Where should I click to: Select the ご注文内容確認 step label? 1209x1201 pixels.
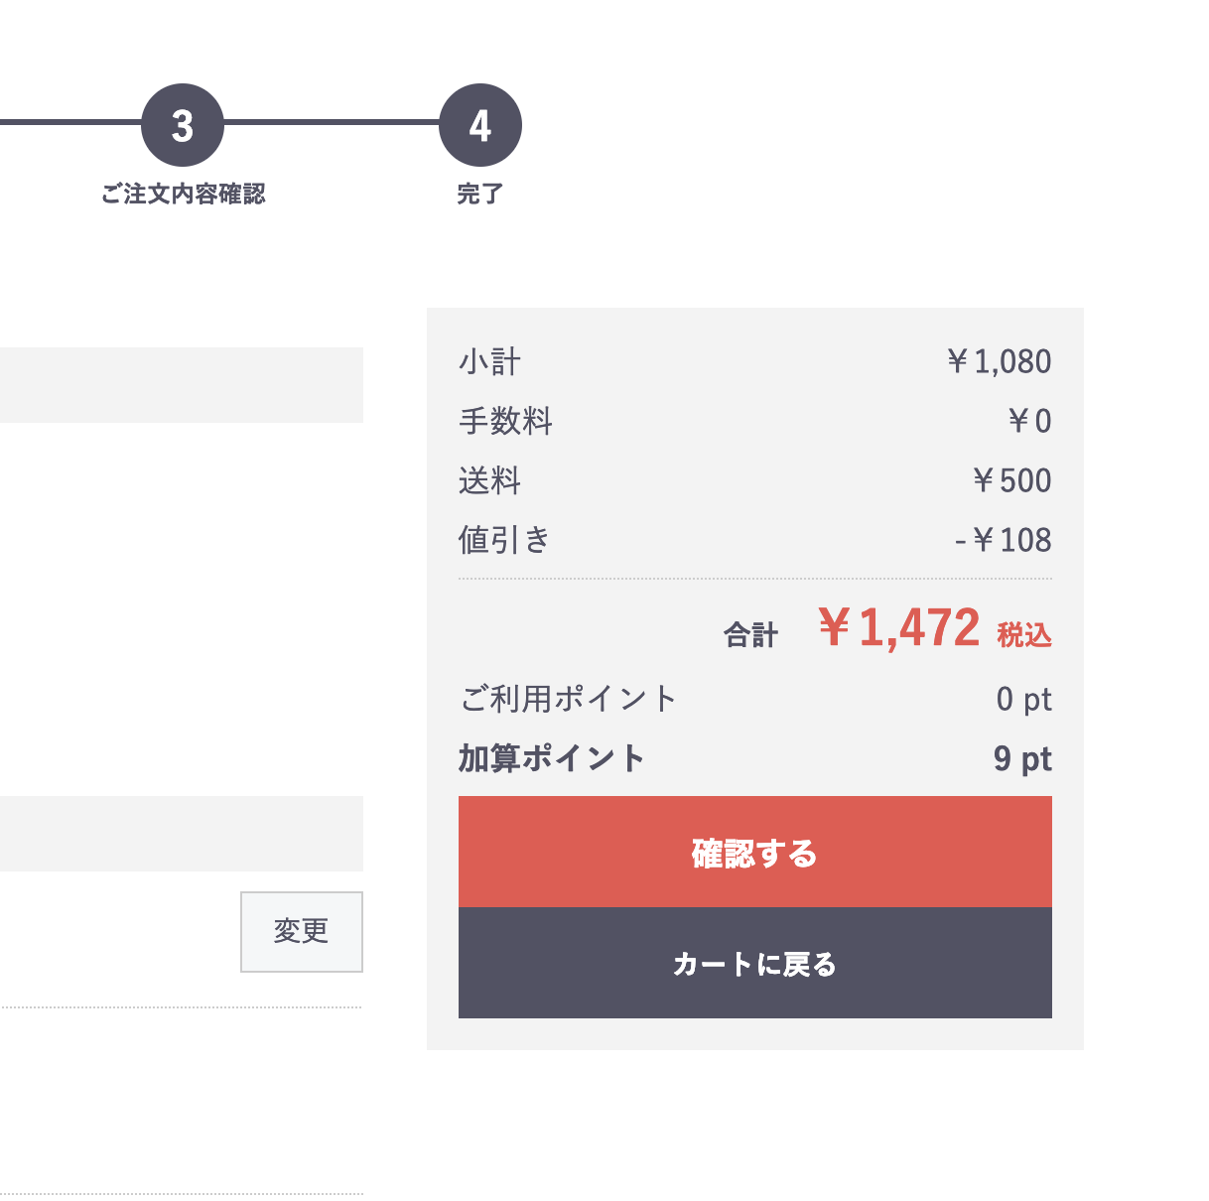click(183, 194)
